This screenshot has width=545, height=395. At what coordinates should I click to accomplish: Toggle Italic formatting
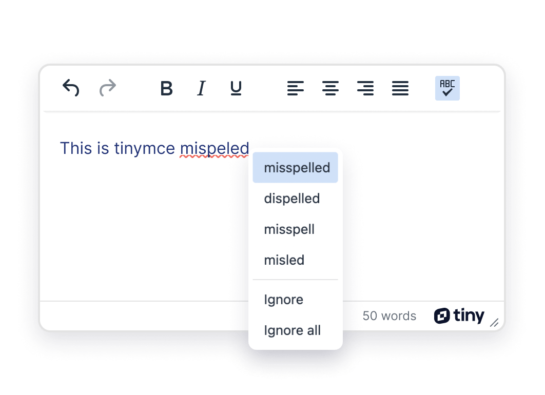pyautogui.click(x=200, y=88)
